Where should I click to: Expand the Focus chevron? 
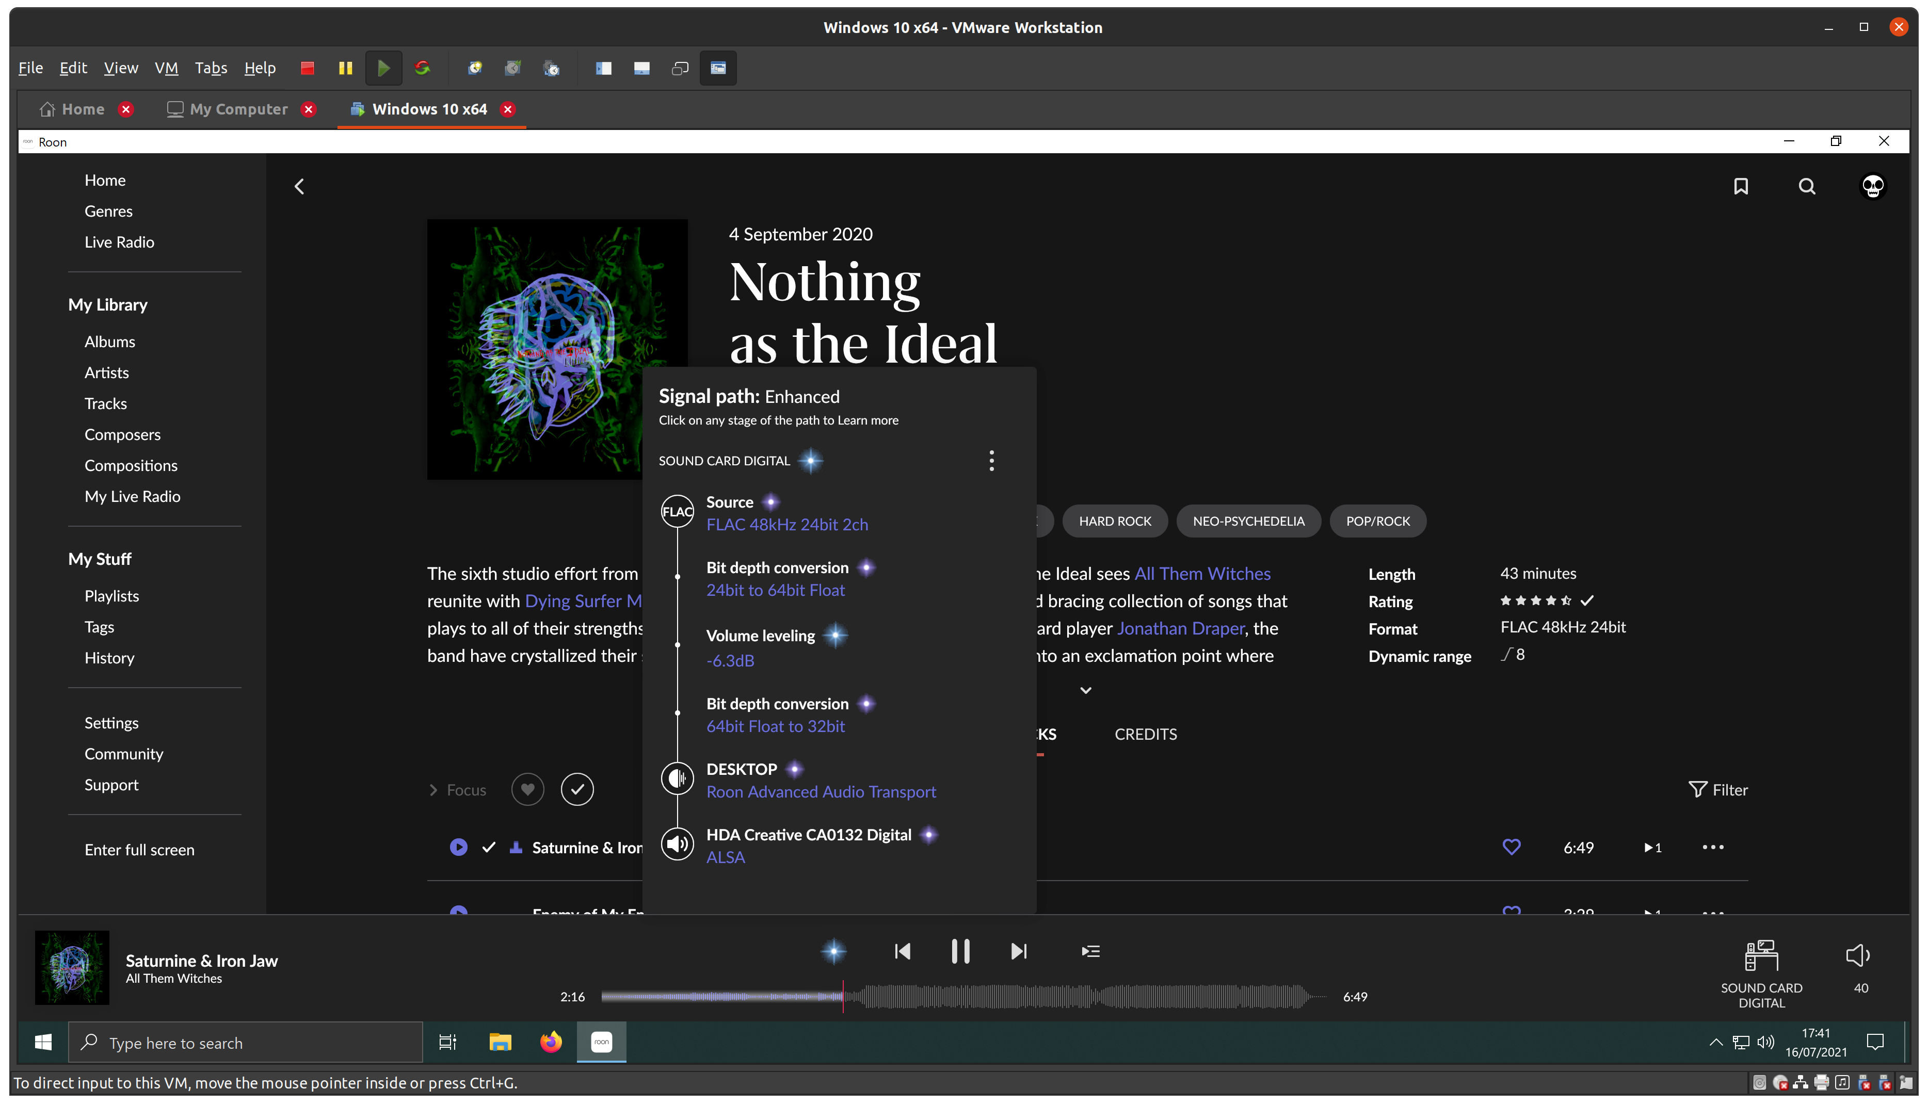click(433, 790)
